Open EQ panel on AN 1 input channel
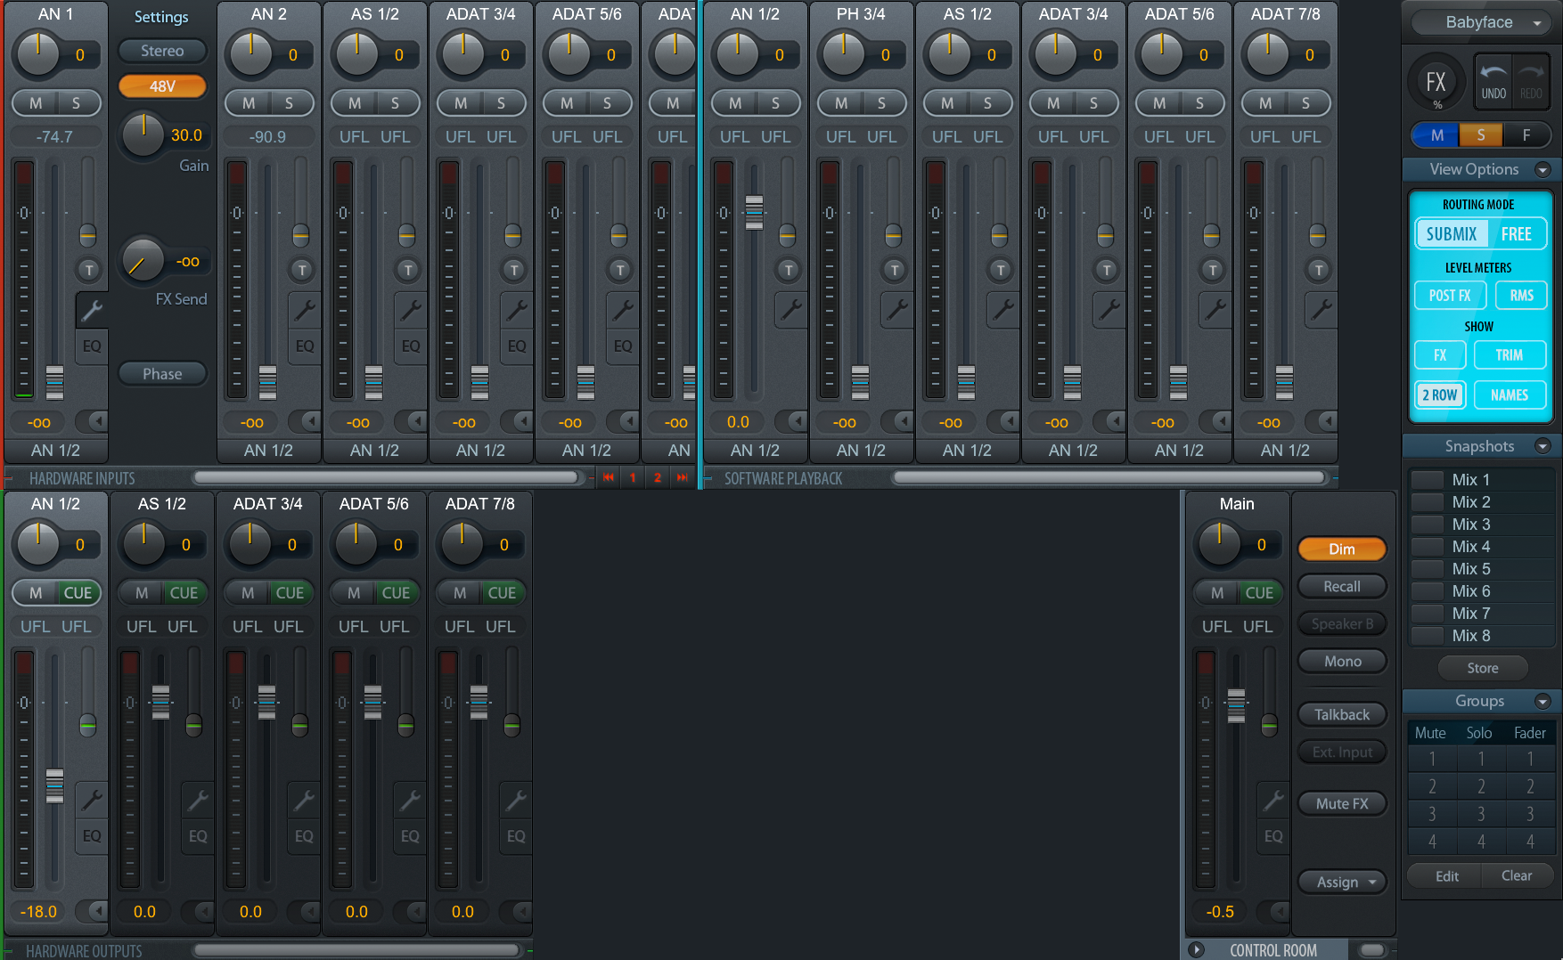The image size is (1563, 960). 92,346
